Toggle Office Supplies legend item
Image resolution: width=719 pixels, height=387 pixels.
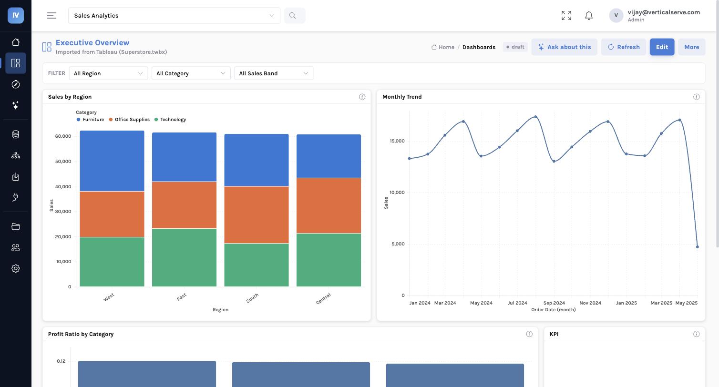129,120
